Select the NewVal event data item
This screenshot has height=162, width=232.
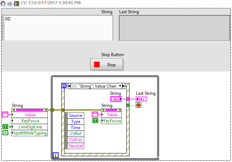point(76,146)
